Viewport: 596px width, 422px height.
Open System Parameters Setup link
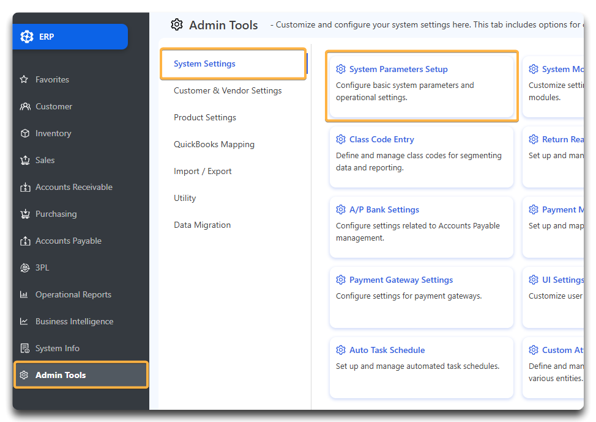click(x=398, y=69)
